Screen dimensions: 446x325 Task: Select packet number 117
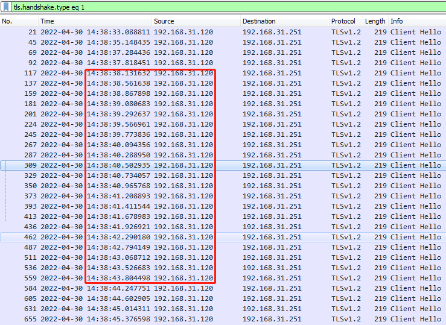point(223,73)
